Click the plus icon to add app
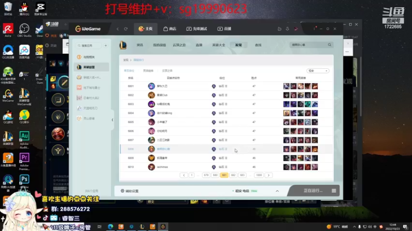 [106, 46]
